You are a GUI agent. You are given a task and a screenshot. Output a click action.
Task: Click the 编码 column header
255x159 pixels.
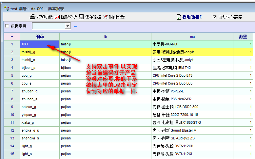click(x=40, y=37)
